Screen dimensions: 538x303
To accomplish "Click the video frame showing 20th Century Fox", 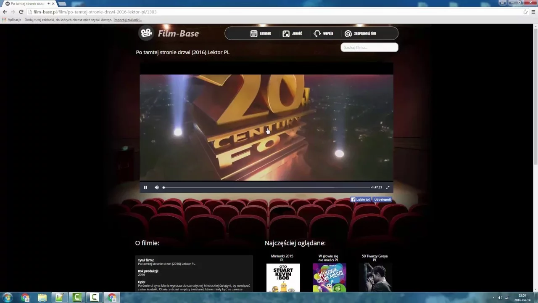I will 266,128.
